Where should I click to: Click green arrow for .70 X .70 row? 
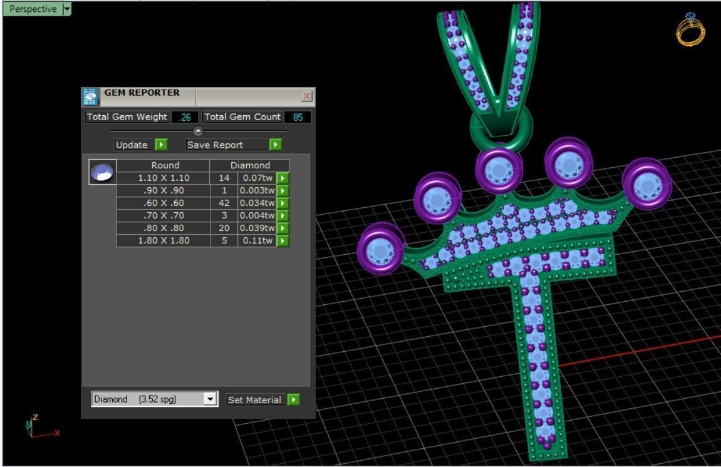coord(283,215)
